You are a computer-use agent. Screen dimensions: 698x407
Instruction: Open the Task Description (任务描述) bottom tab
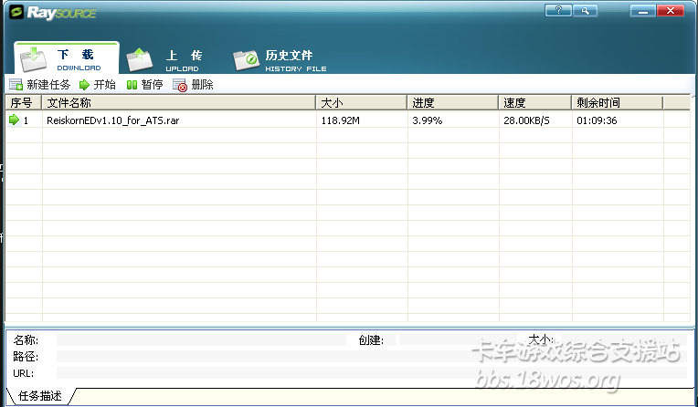(x=39, y=396)
